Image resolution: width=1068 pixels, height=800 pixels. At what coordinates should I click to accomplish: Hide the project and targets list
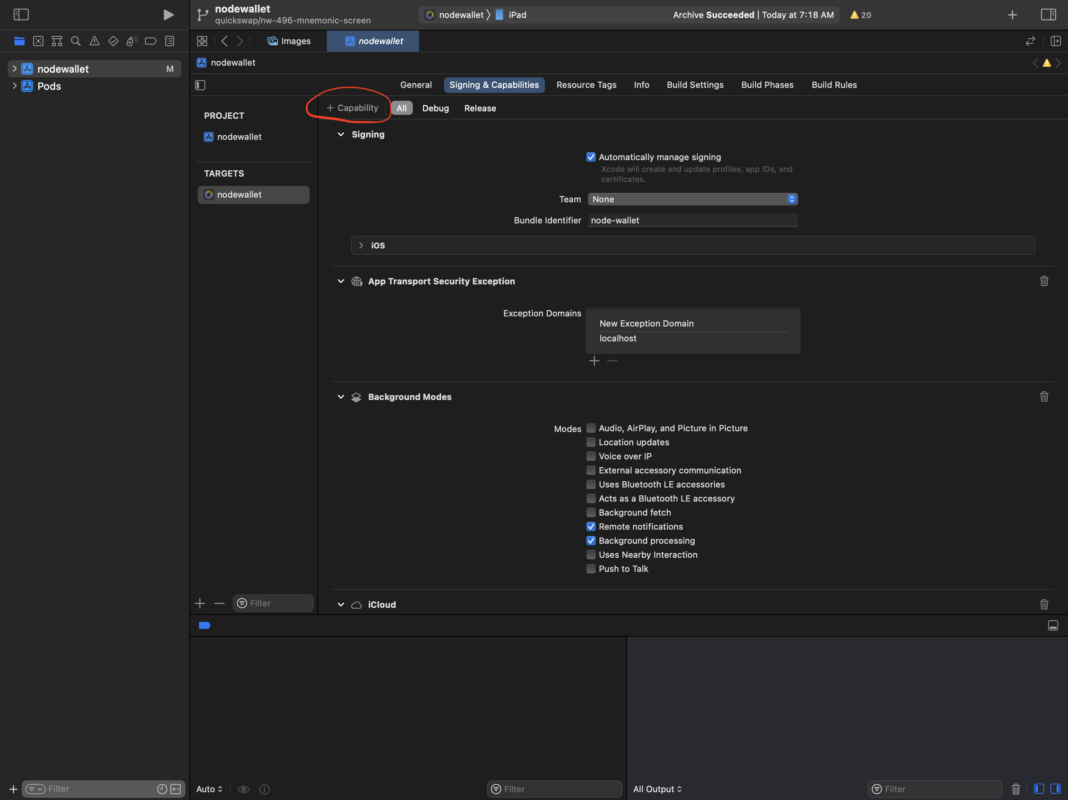pyautogui.click(x=201, y=86)
